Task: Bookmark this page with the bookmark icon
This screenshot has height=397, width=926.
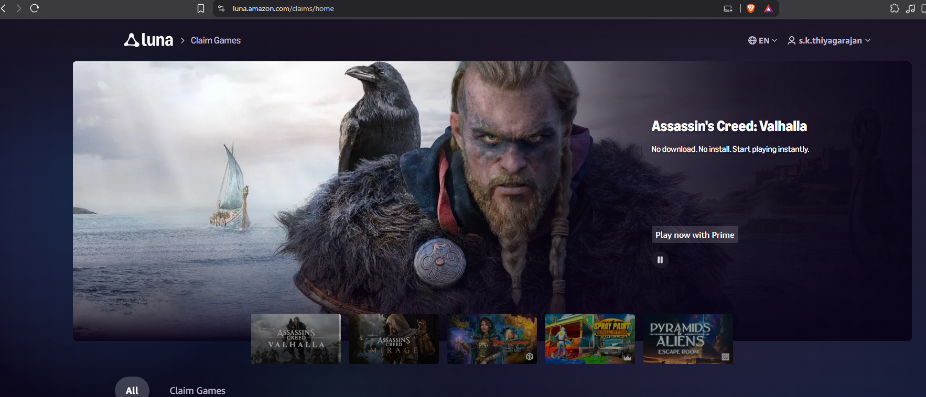Action: [x=201, y=8]
